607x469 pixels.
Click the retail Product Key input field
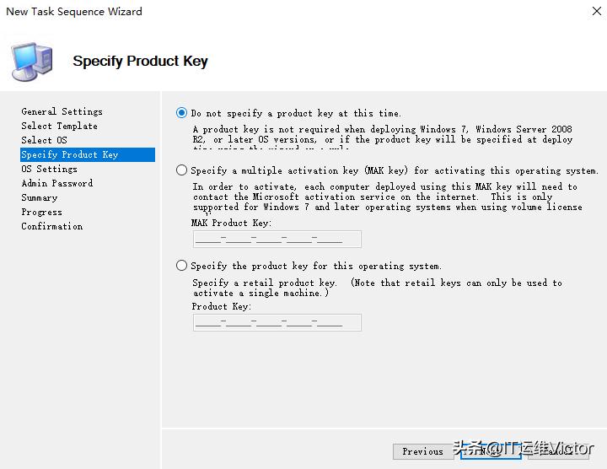click(x=277, y=322)
